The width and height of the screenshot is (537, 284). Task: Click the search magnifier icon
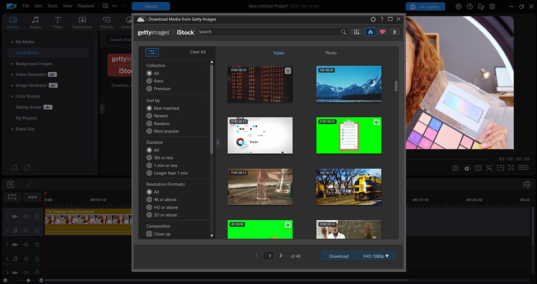click(x=344, y=32)
